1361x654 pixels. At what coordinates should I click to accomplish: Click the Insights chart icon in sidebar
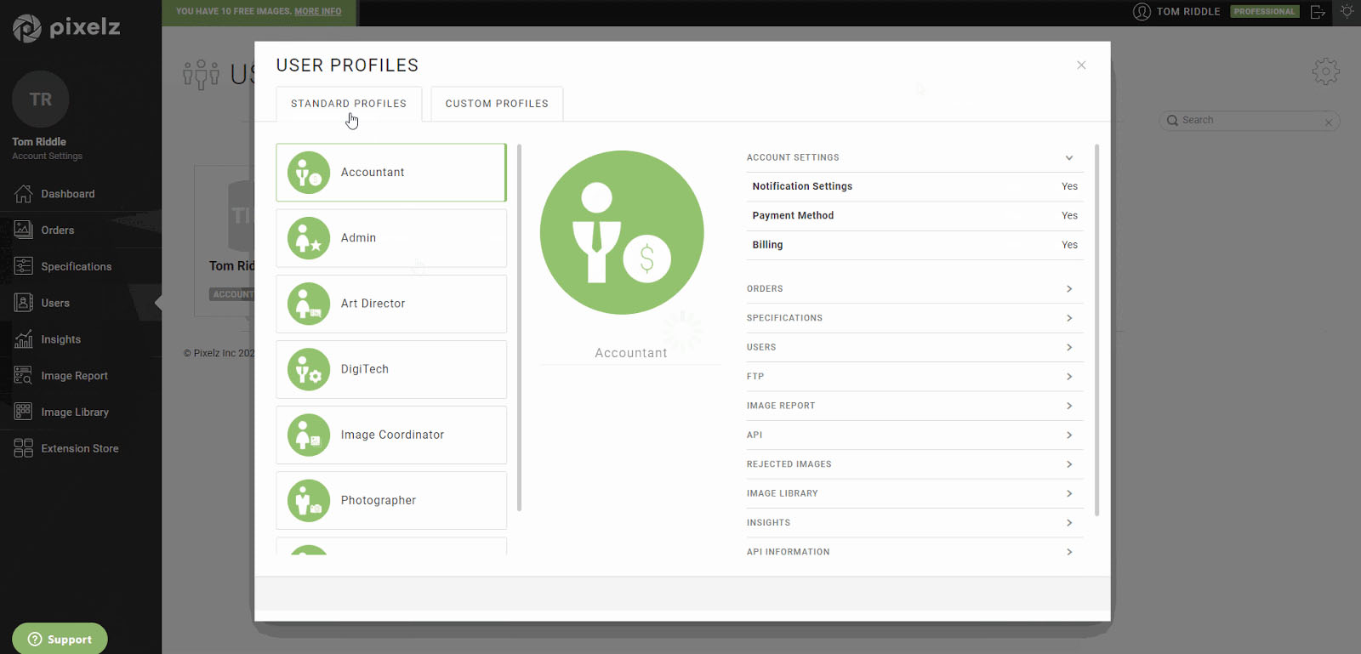coord(24,339)
